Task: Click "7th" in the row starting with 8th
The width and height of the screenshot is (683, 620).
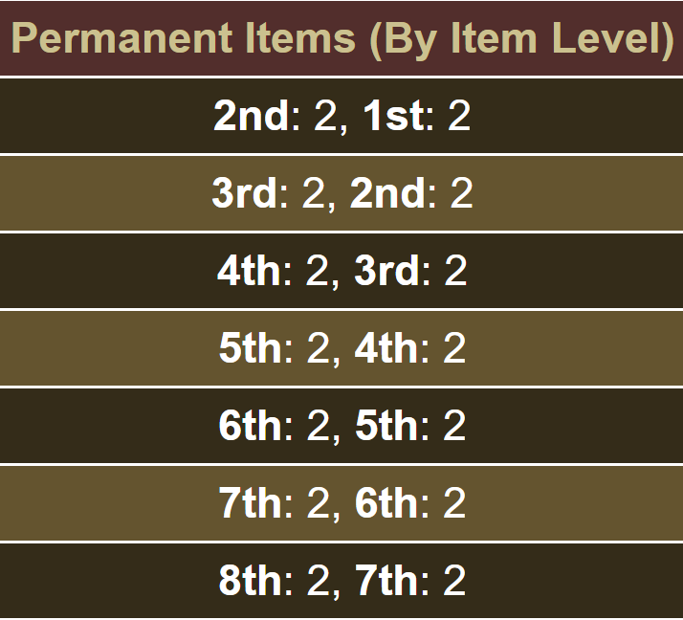Action: pos(386,582)
